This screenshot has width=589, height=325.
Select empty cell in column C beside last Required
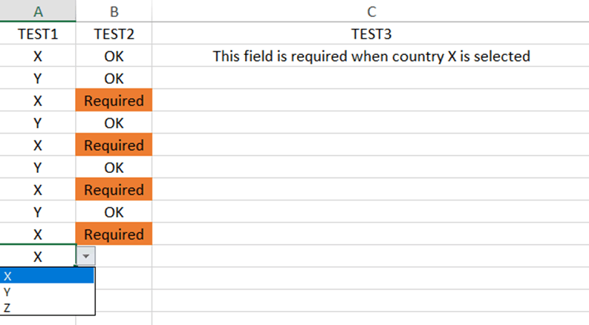pos(371,234)
